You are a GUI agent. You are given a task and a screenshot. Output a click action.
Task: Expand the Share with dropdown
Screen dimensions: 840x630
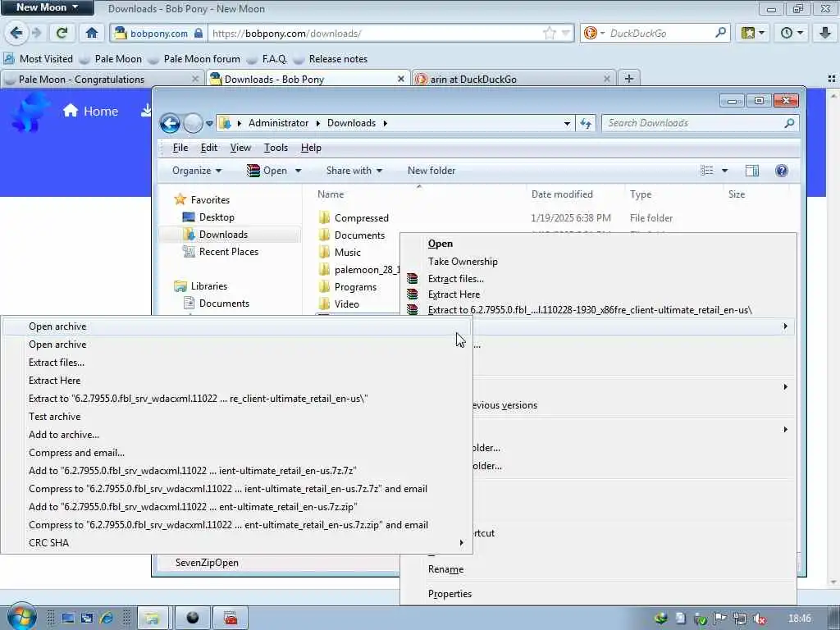[x=354, y=171]
